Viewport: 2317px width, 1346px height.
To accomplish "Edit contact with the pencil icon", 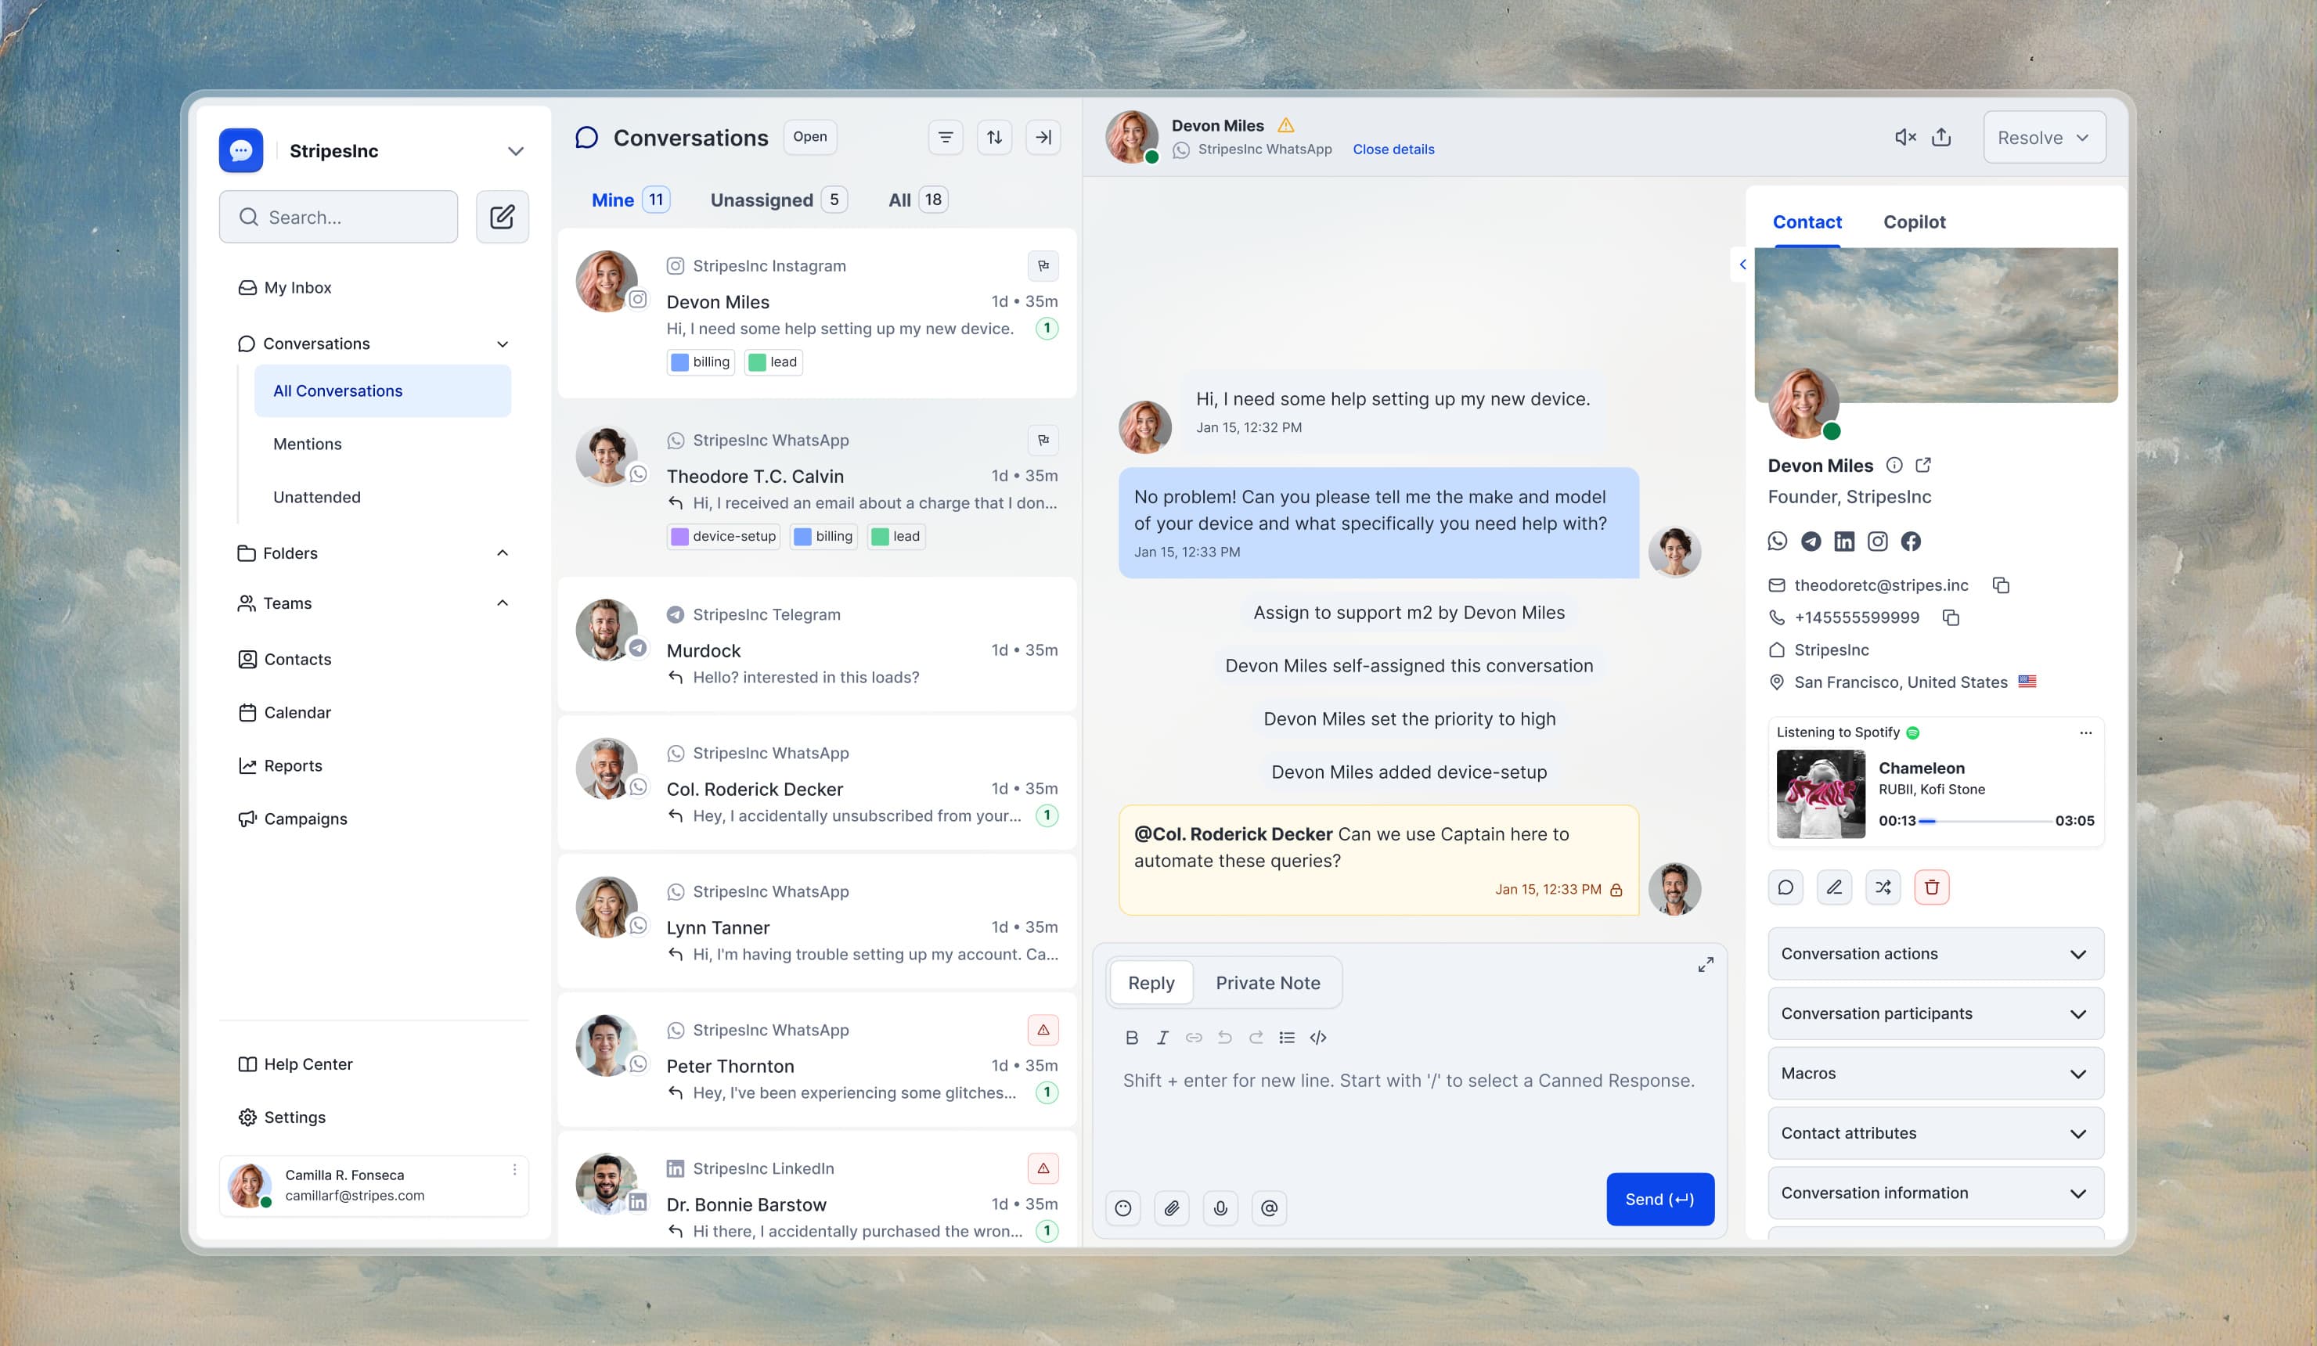I will pos(1834,887).
